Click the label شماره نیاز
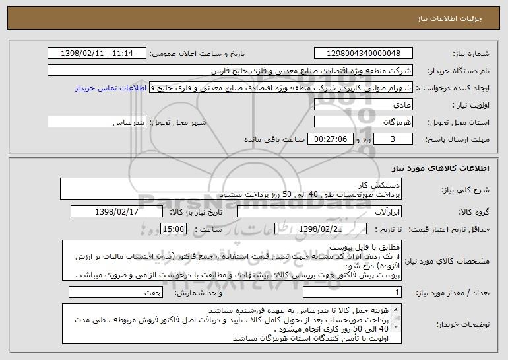 pos(471,54)
